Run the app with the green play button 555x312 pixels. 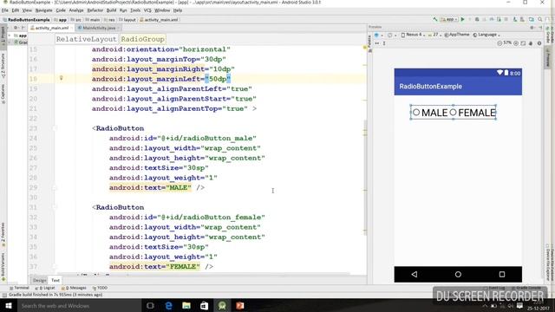coord(462,19)
